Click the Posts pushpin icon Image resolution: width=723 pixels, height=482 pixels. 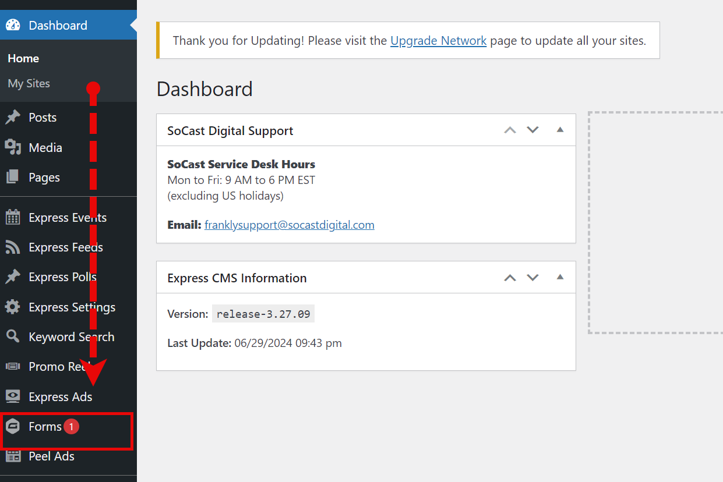pyautogui.click(x=13, y=118)
